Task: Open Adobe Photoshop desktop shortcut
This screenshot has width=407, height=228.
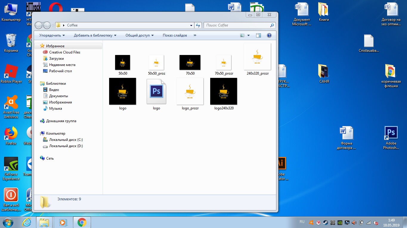Action: click(391, 134)
